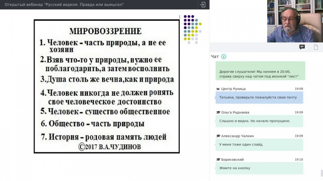This screenshot has height=181, width=323.
Task: Click the slide title МИРОВОЗЗРЕНИЕ
Action: coord(105,31)
